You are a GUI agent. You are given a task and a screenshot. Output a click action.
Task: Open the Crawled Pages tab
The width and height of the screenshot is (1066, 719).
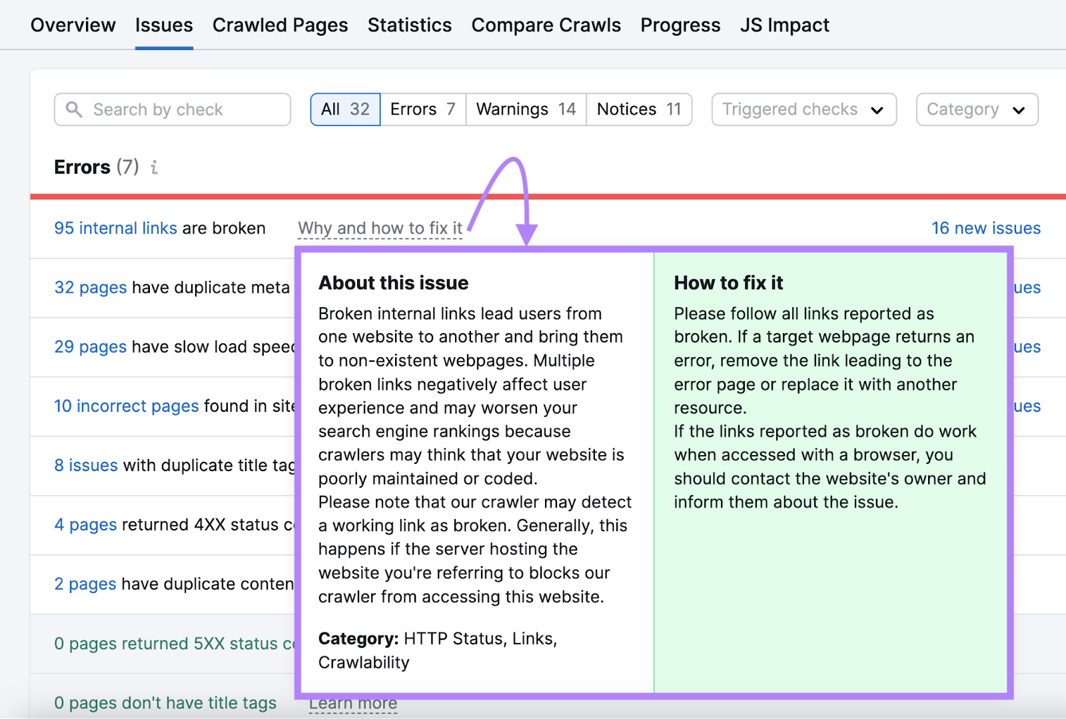280,25
